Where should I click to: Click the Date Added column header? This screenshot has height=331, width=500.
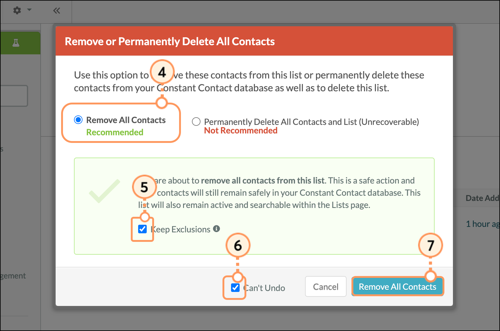click(482, 198)
